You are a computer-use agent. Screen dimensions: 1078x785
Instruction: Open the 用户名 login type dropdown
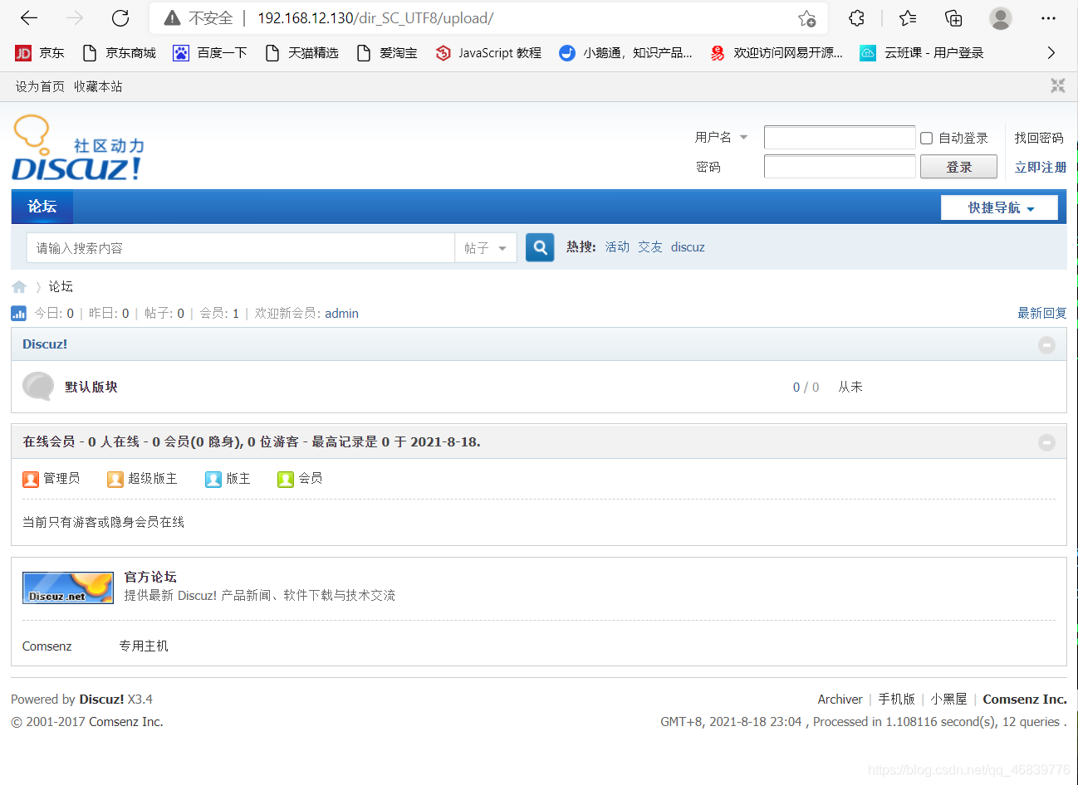(x=721, y=138)
